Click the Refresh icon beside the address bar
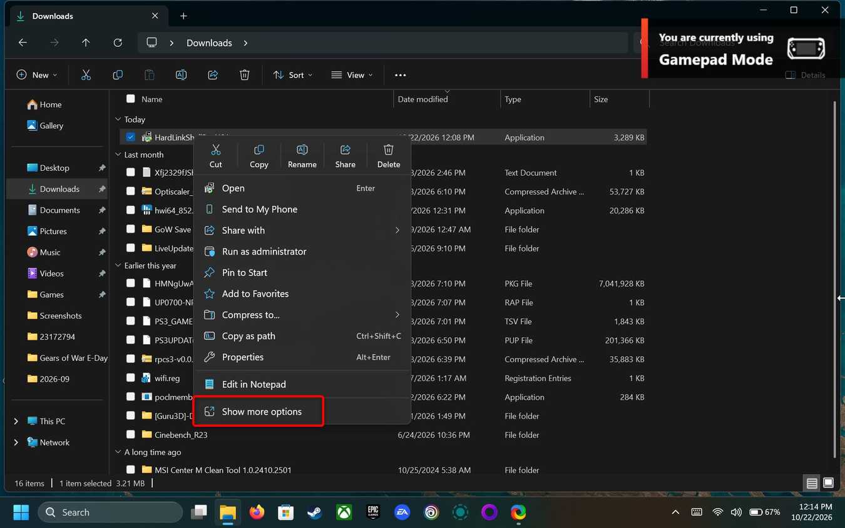This screenshot has width=845, height=528. click(118, 43)
